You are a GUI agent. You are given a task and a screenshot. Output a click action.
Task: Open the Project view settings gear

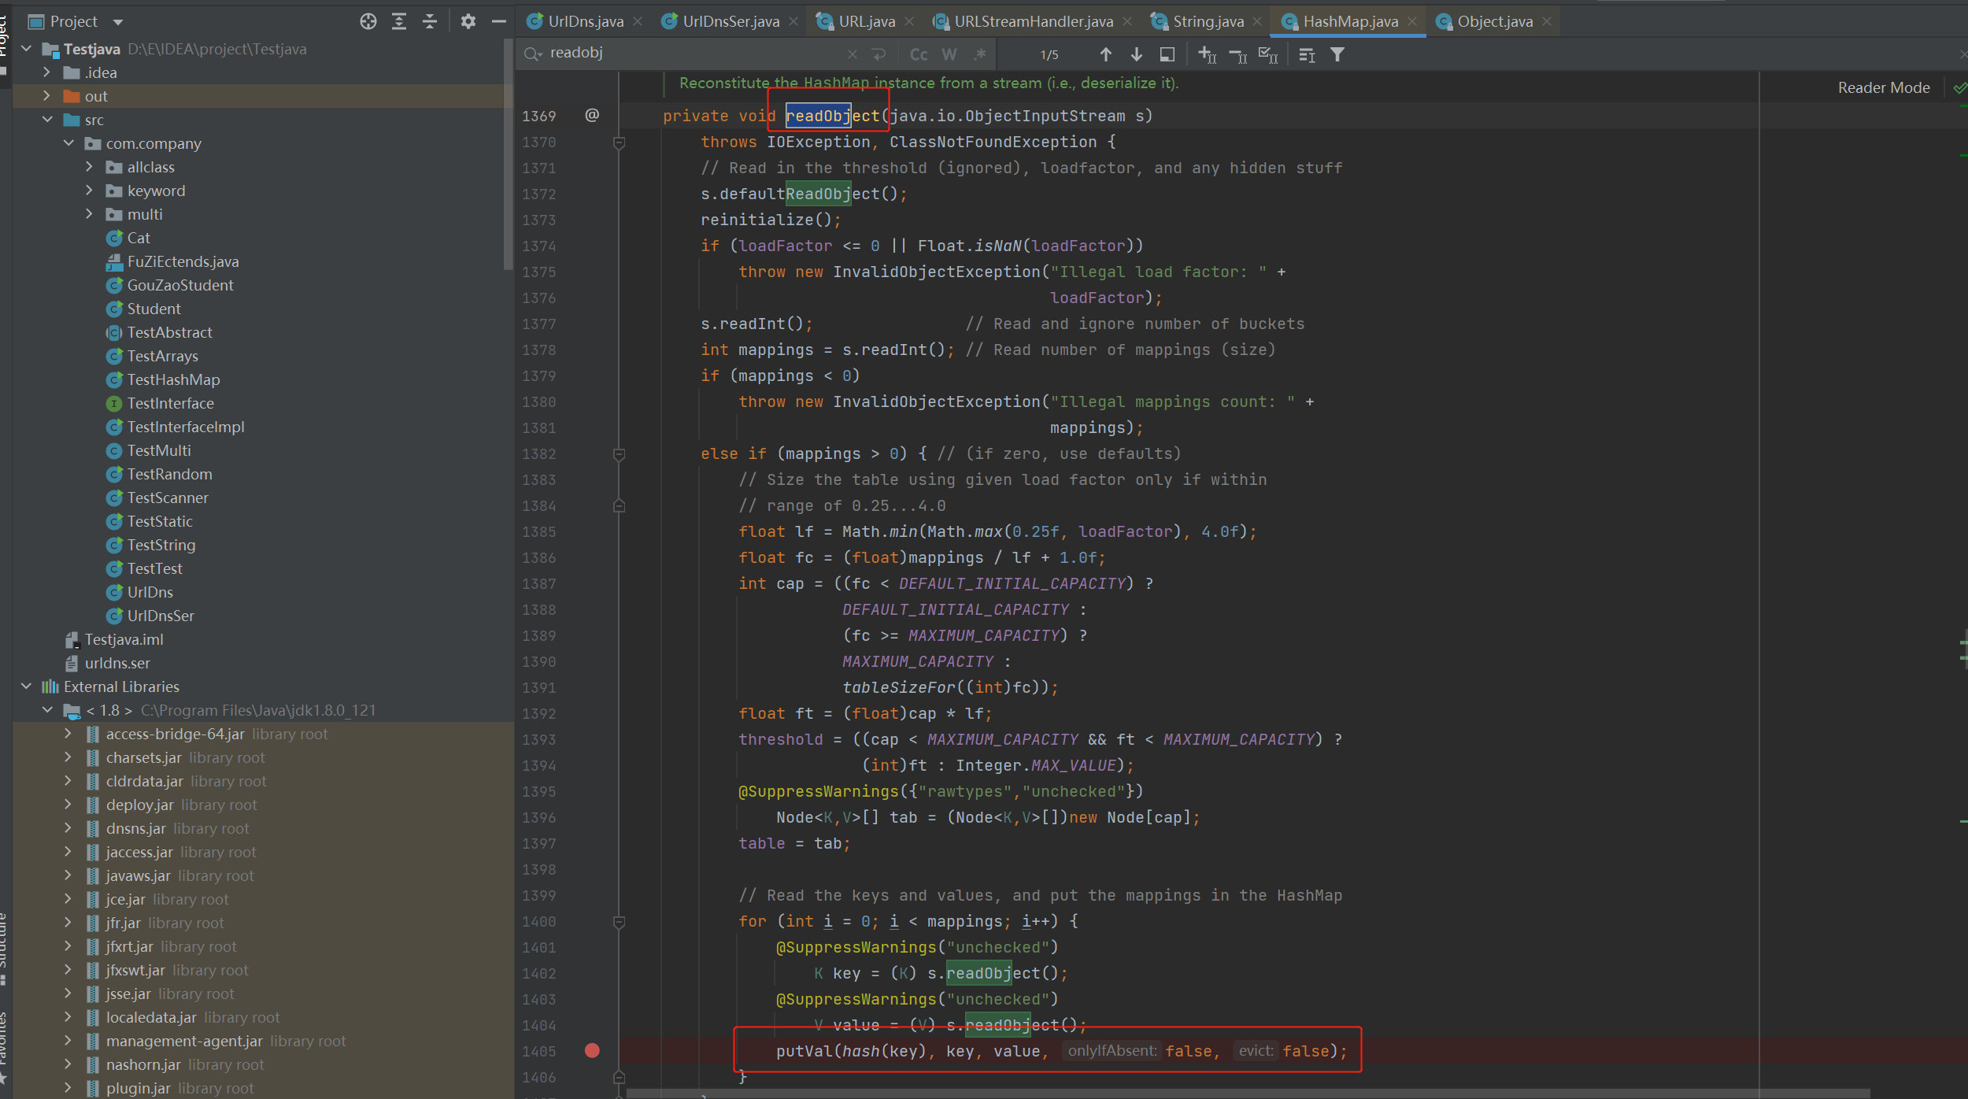(468, 21)
